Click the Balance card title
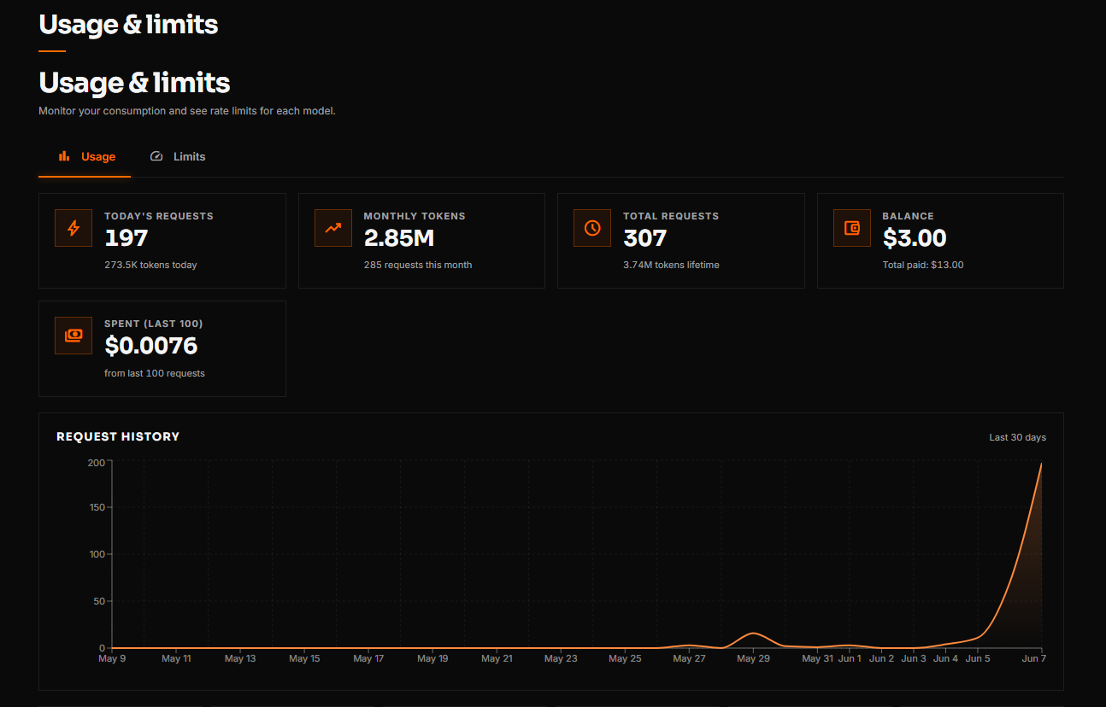Screen dimensions: 1106x707 908,216
